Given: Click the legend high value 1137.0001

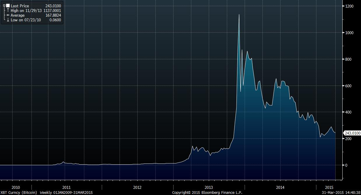Looking at the screenshot, I should (x=52, y=11).
